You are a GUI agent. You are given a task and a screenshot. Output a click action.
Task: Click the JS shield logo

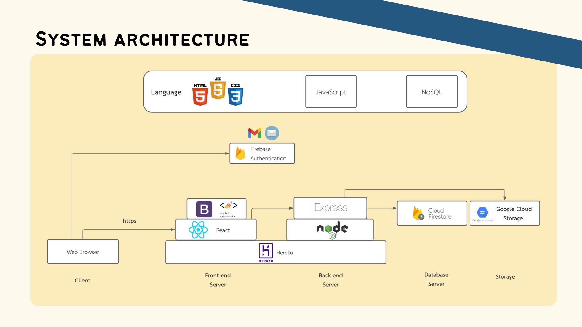pyautogui.click(x=218, y=88)
